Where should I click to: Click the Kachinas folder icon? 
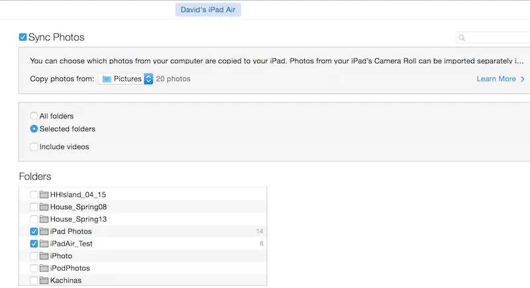click(44, 281)
